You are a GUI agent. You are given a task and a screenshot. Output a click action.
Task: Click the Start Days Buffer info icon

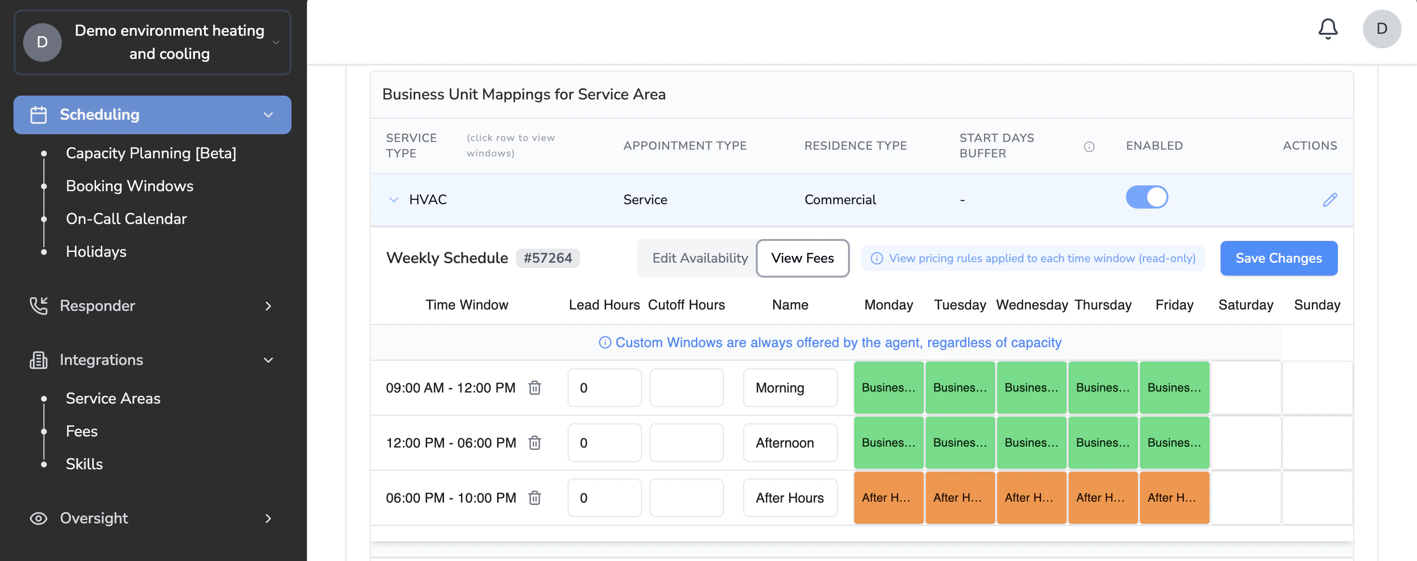1089,146
